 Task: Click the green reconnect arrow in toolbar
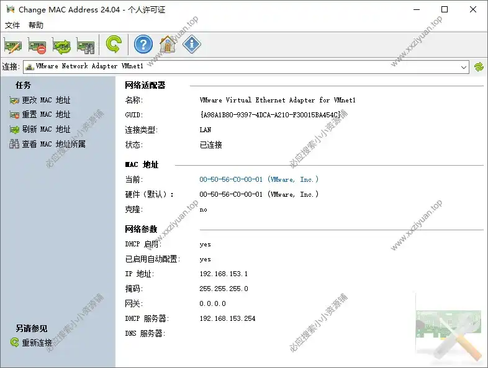click(114, 45)
